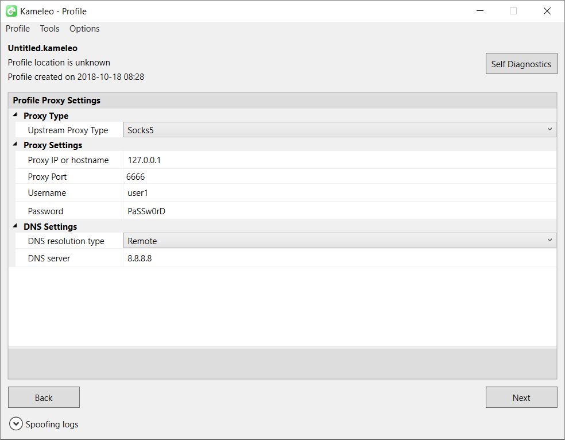Open the Options menu
Image resolution: width=565 pixels, height=440 pixels.
click(x=84, y=29)
